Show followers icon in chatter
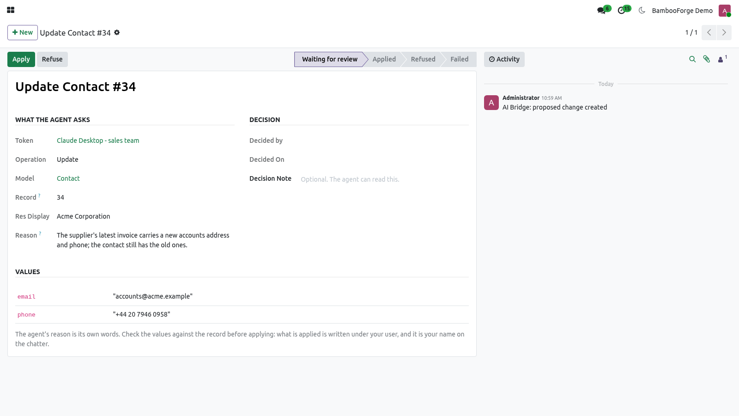739x416 pixels. pos(722,59)
